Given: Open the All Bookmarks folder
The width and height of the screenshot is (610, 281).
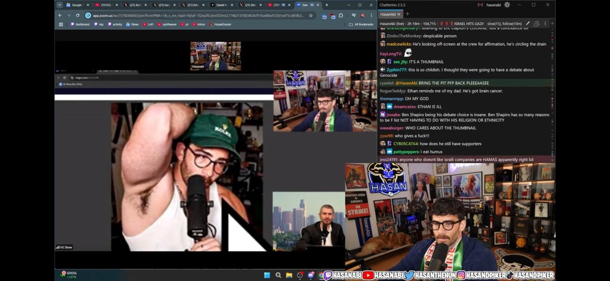Looking at the screenshot, I should 361,24.
